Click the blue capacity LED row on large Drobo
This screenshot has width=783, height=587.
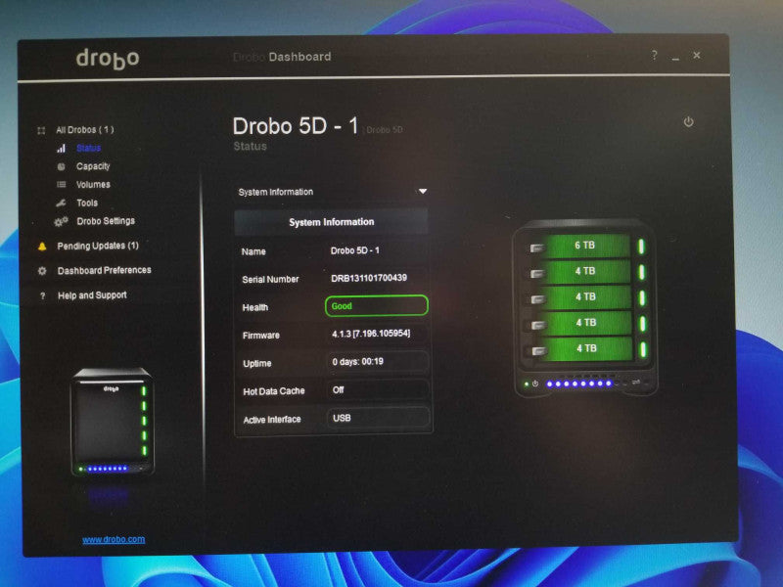579,384
